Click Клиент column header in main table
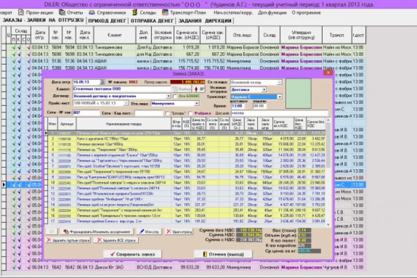417x278 pixels. click(115, 35)
